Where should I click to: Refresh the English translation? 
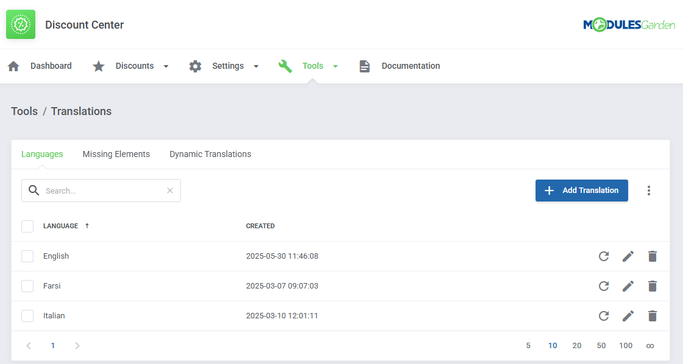pos(604,256)
